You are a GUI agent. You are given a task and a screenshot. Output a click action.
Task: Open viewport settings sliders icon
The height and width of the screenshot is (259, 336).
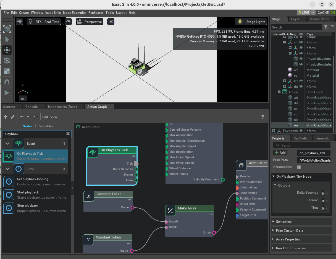(19, 22)
